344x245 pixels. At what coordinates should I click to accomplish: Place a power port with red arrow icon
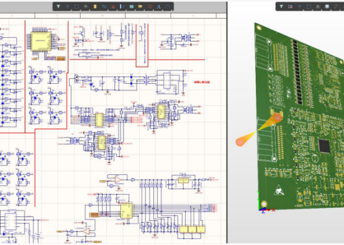tap(113, 7)
